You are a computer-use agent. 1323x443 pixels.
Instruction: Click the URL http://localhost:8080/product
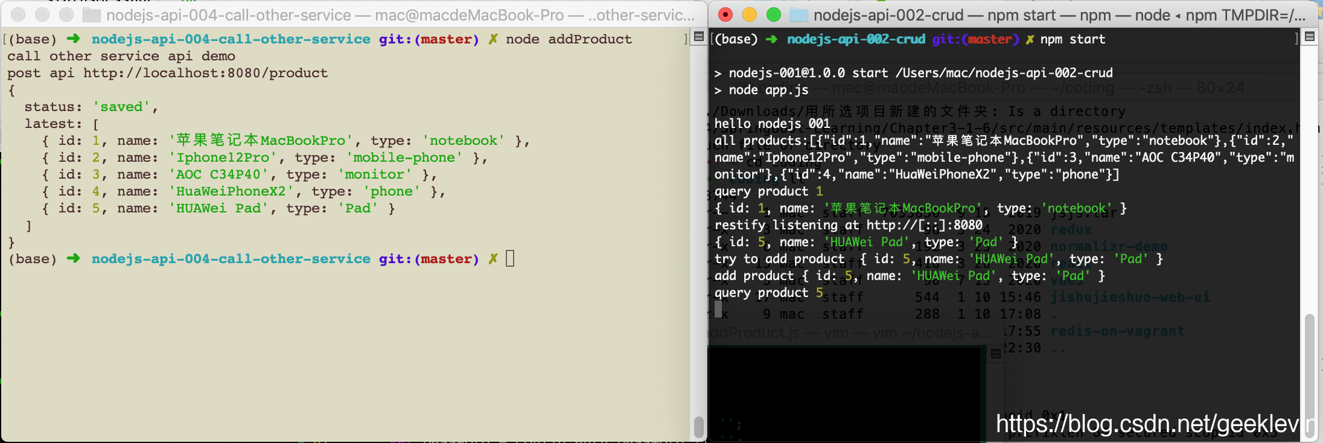[x=206, y=73]
